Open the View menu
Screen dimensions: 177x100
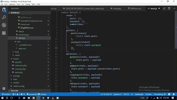[x=19, y=4]
